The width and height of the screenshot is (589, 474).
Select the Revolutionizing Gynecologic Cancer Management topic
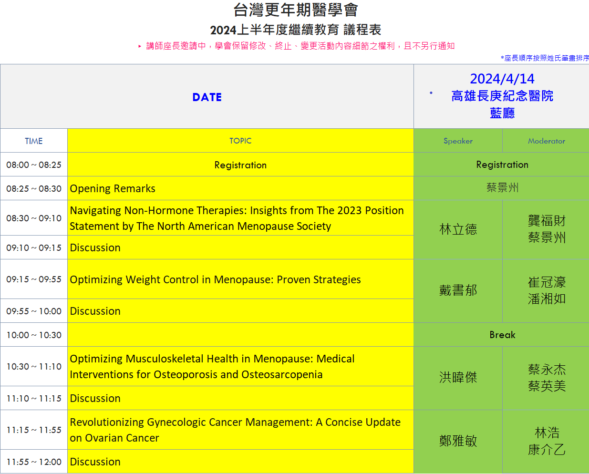point(235,430)
